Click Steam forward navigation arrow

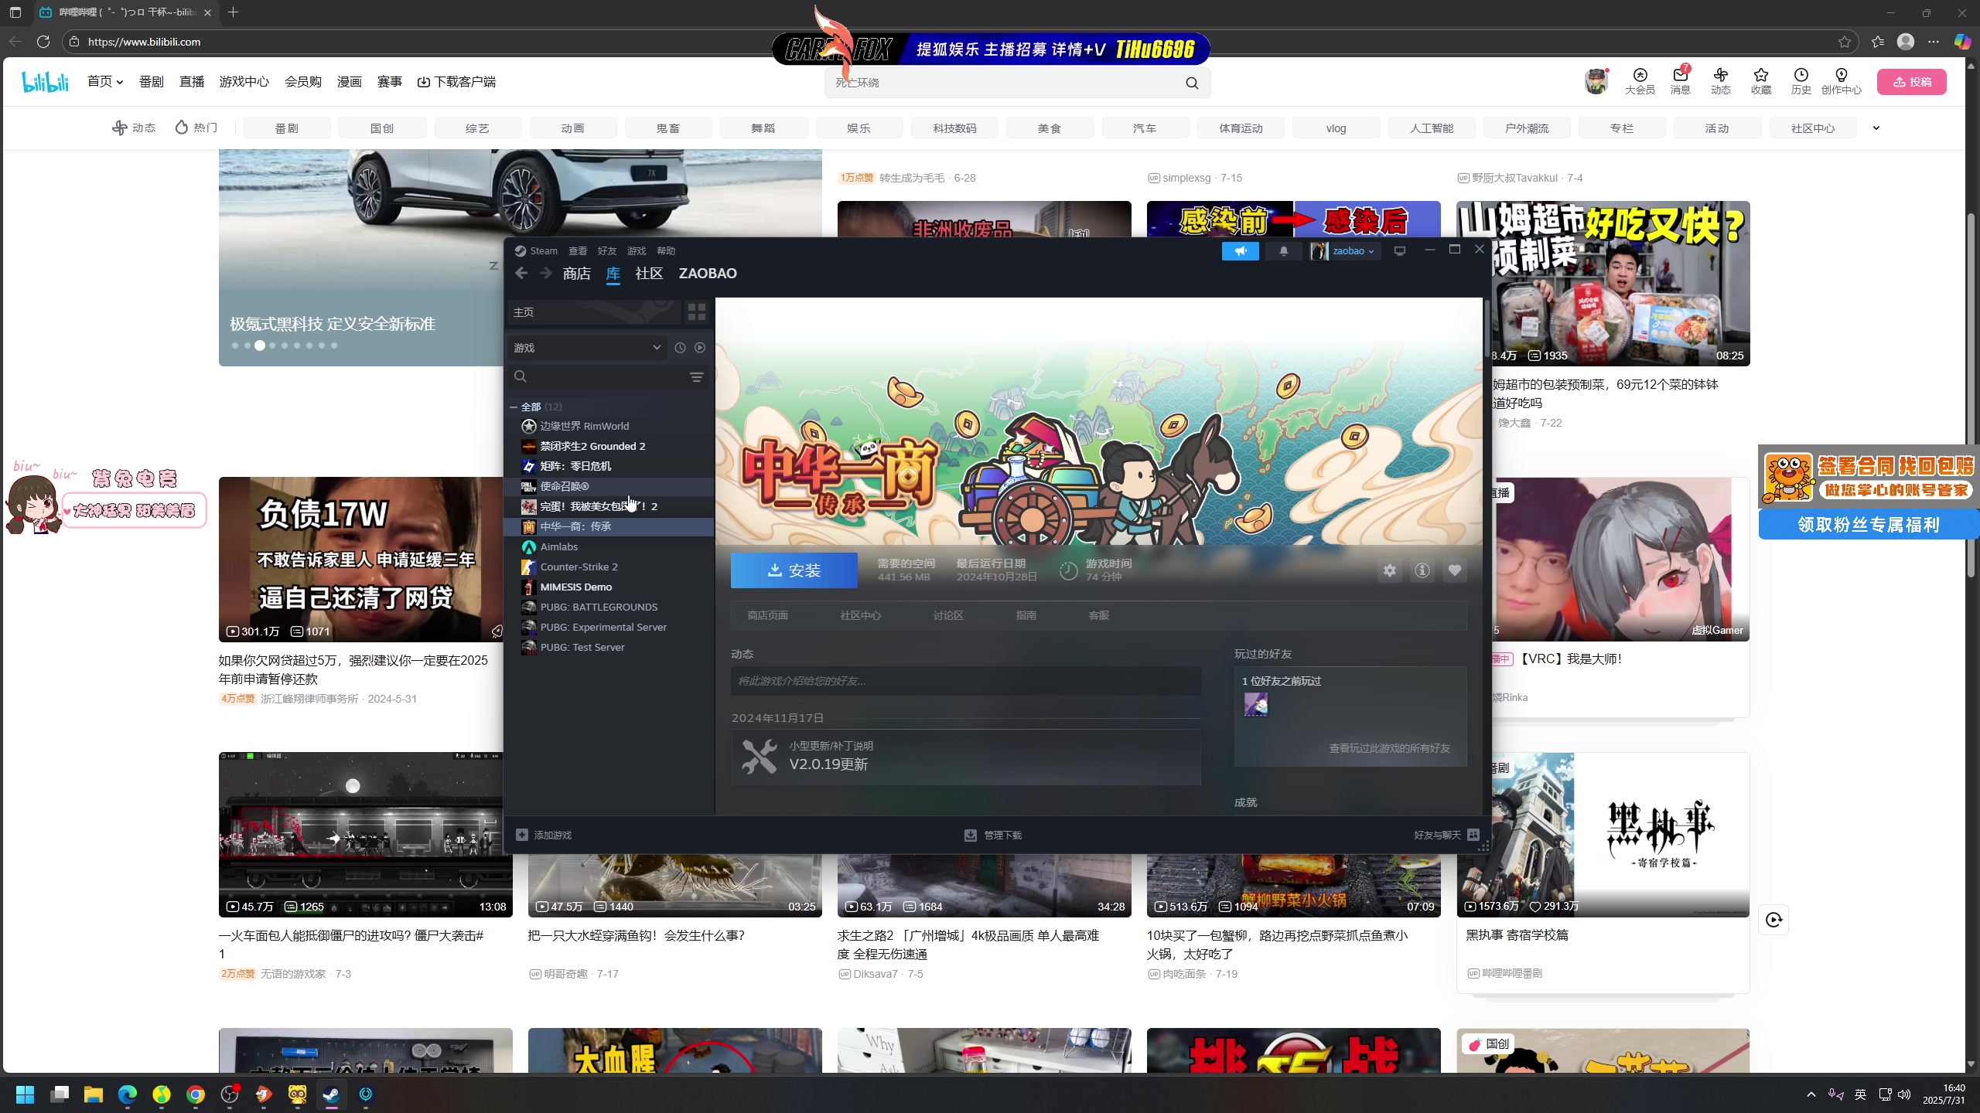pos(546,273)
